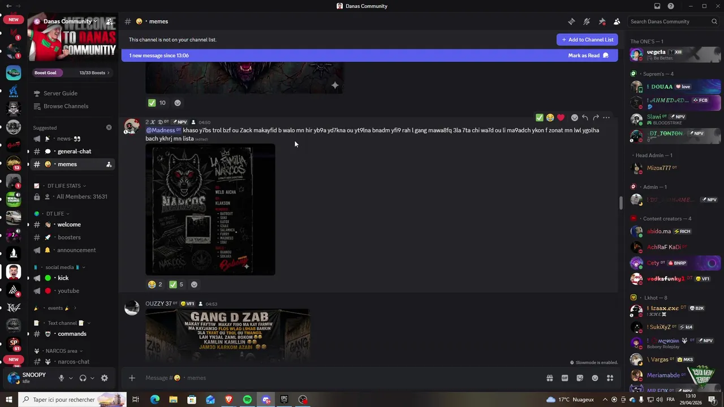The image size is (724, 407).
Task: Open the Apps launcher icon
Action: coord(610,378)
